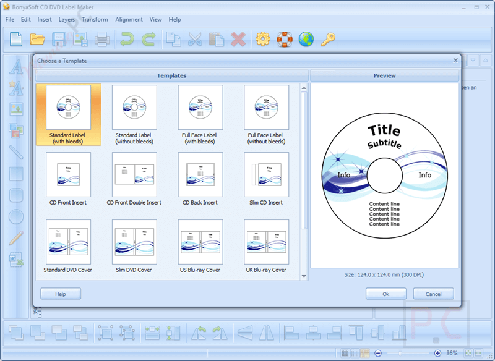Image resolution: width=495 pixels, height=361 pixels.
Task: Select the US Blu-ray Cover template
Action: pos(200,246)
